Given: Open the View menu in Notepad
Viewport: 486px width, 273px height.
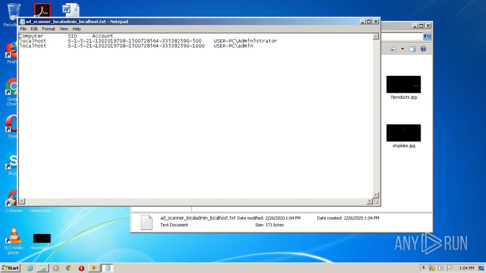Looking at the screenshot, I should point(64,29).
